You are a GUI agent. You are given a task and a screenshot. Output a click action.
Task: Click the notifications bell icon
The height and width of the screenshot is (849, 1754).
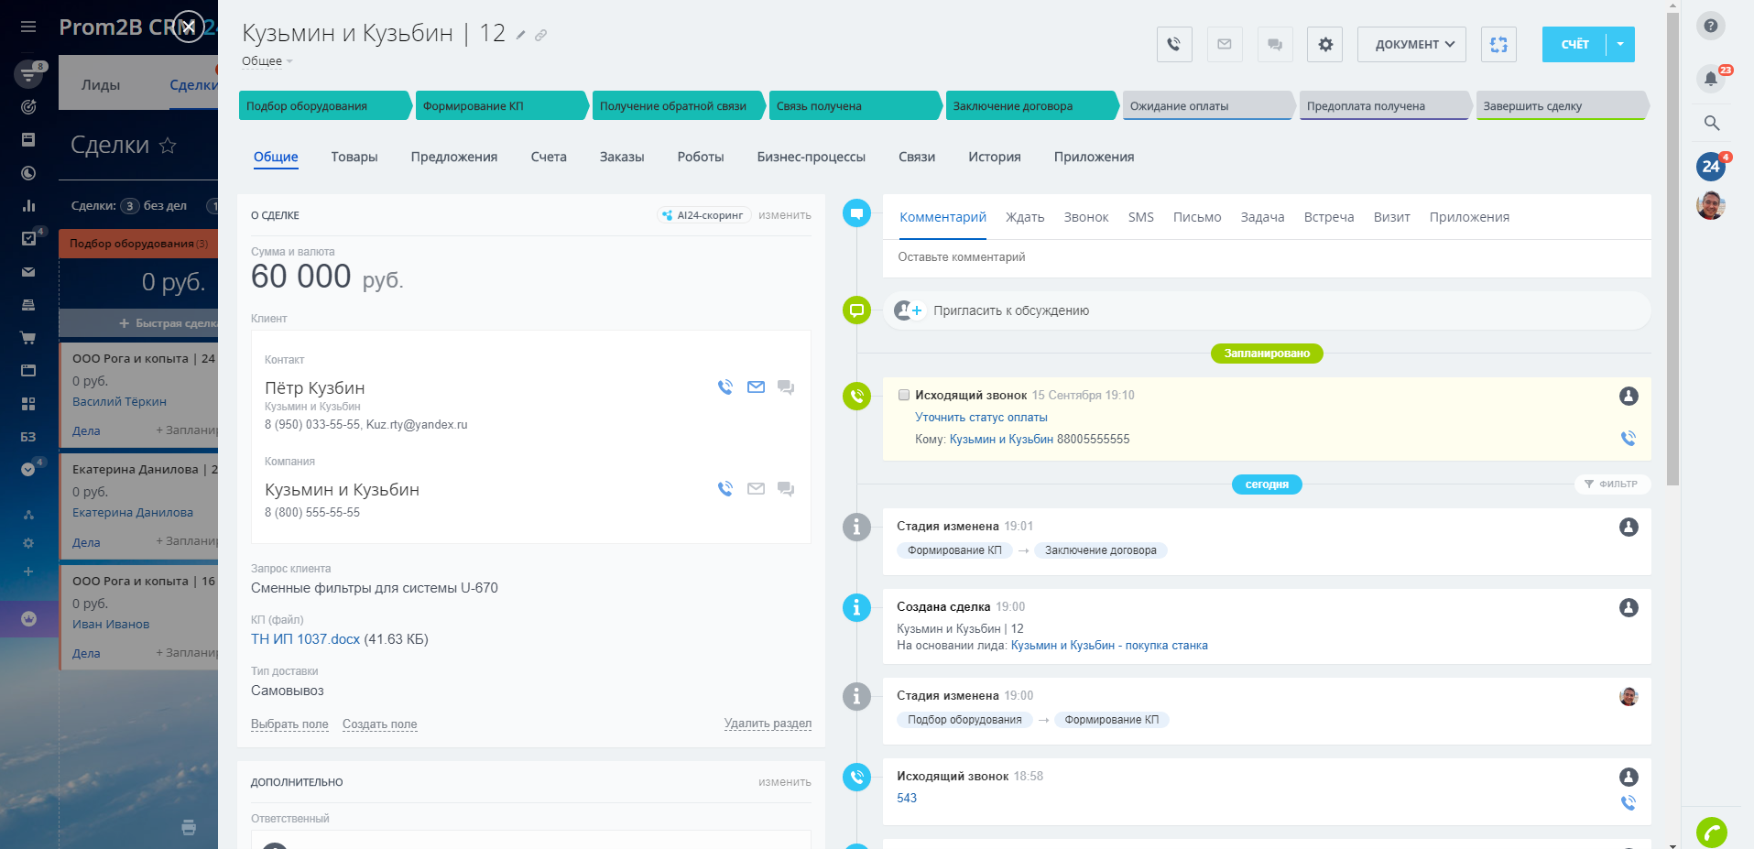[x=1710, y=79]
